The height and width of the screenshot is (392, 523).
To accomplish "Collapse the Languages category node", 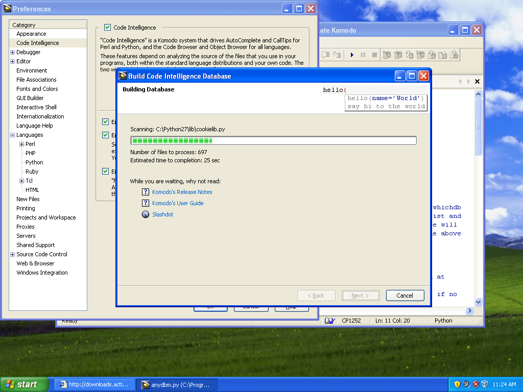I will (12, 135).
